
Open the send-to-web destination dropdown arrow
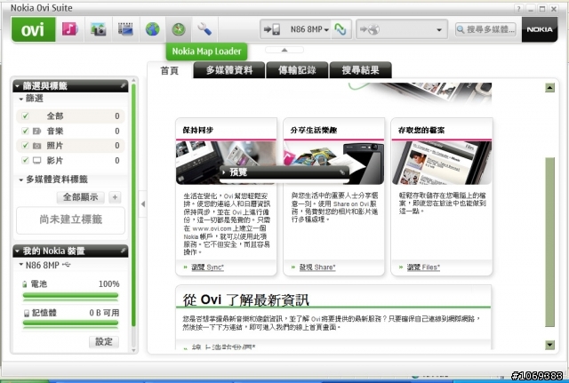(439, 29)
